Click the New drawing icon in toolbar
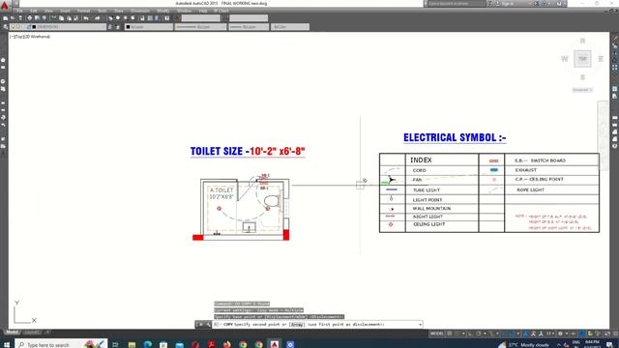This screenshot has width=619, height=348. tap(5, 18)
